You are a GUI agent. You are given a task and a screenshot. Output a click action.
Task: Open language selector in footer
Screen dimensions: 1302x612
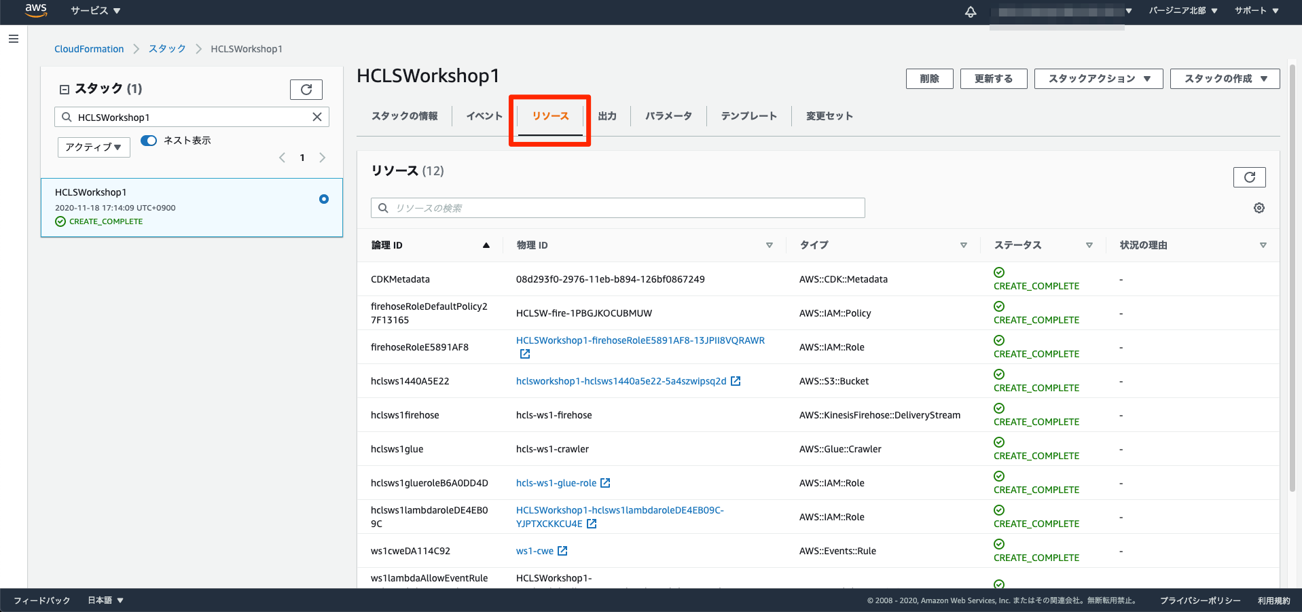point(106,600)
